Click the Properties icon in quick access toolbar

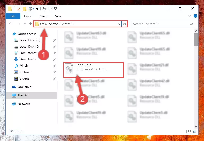pyautogui.click(x=19, y=9)
